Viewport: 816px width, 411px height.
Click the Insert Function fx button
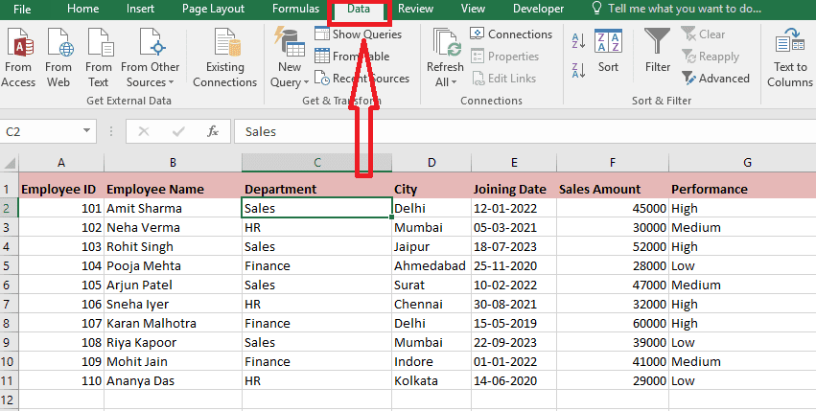tap(213, 131)
